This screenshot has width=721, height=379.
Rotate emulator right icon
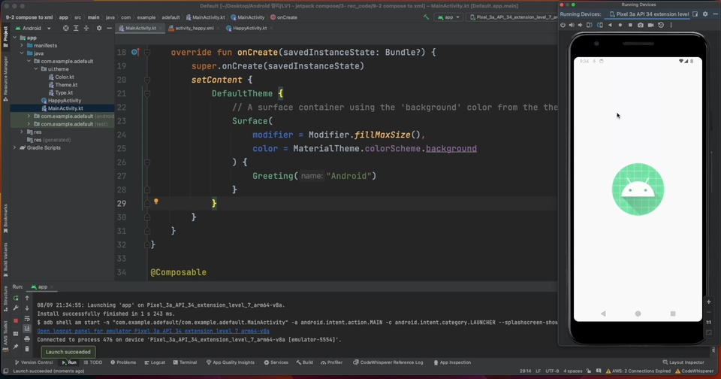point(600,26)
